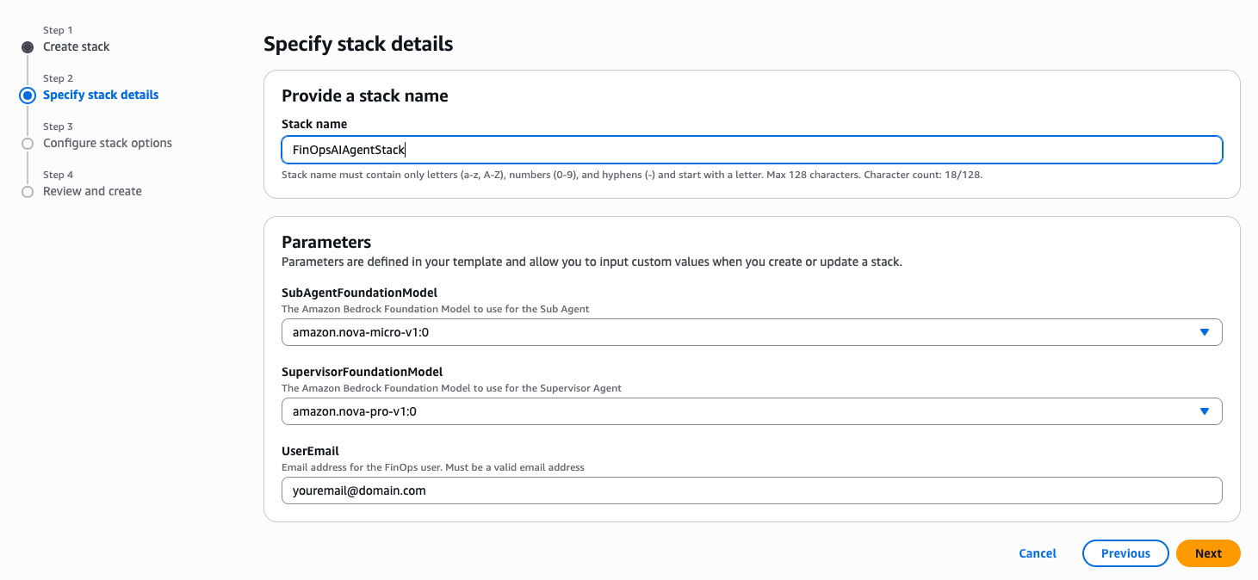
Task: Focus the Stack name input field
Action: point(752,150)
